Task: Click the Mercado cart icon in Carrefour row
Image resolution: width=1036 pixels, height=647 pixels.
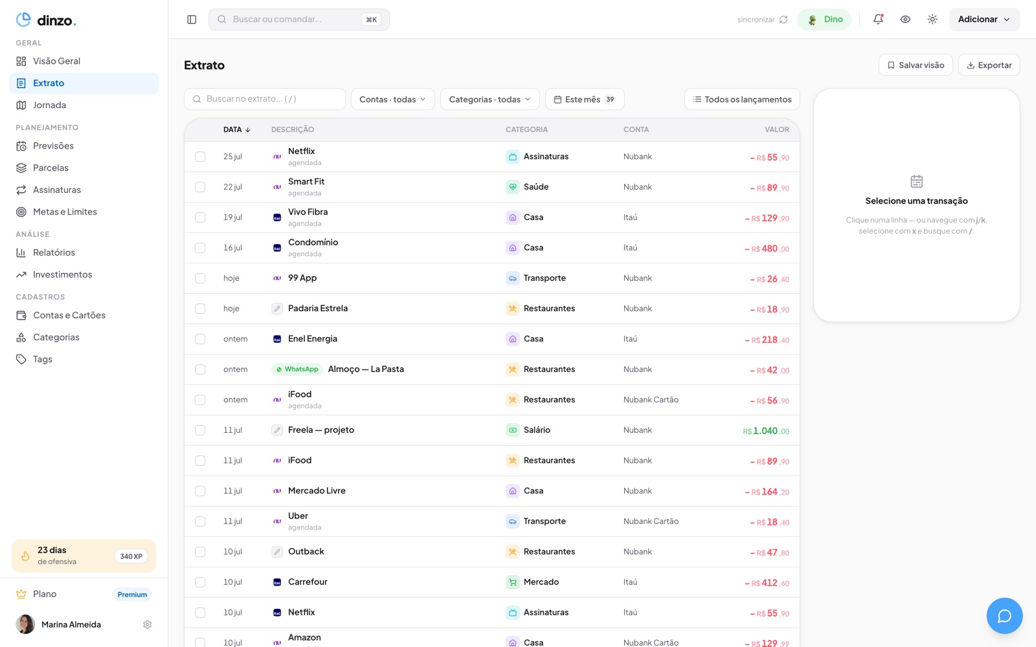Action: coord(513,582)
